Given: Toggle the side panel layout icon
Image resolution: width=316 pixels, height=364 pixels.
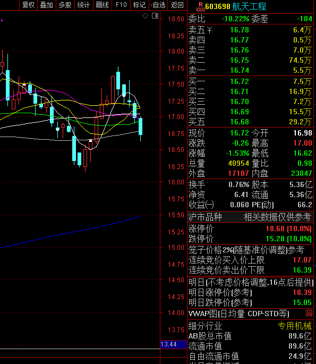Looking at the screenshot, I should coord(155,16).
